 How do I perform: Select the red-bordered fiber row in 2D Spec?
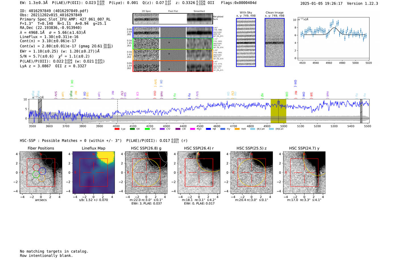click(173, 66)
